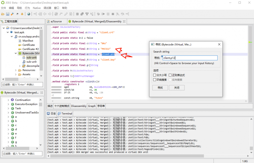
Task: Click the debugger run play icon
Action: (x=103, y=14)
